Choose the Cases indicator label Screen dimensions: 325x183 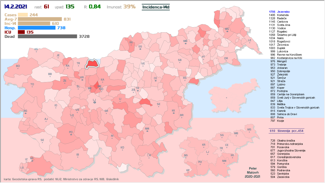pos(10,15)
